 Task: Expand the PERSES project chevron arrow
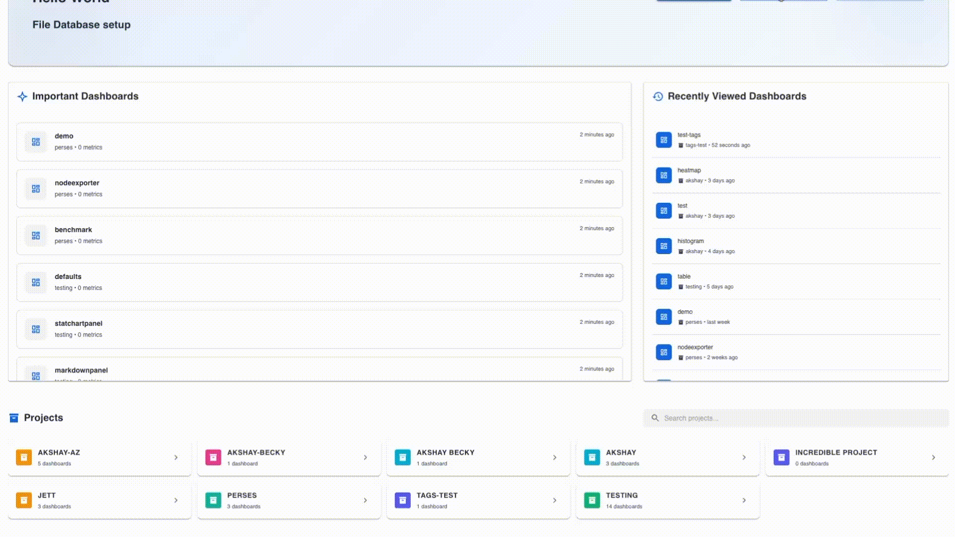coord(366,500)
